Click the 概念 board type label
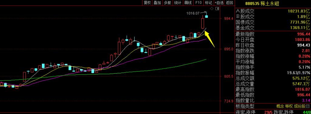311x114 pixels. [x=280, y=106]
